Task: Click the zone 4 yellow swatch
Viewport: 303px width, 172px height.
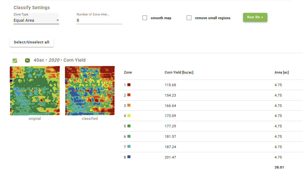Action: coord(129,116)
